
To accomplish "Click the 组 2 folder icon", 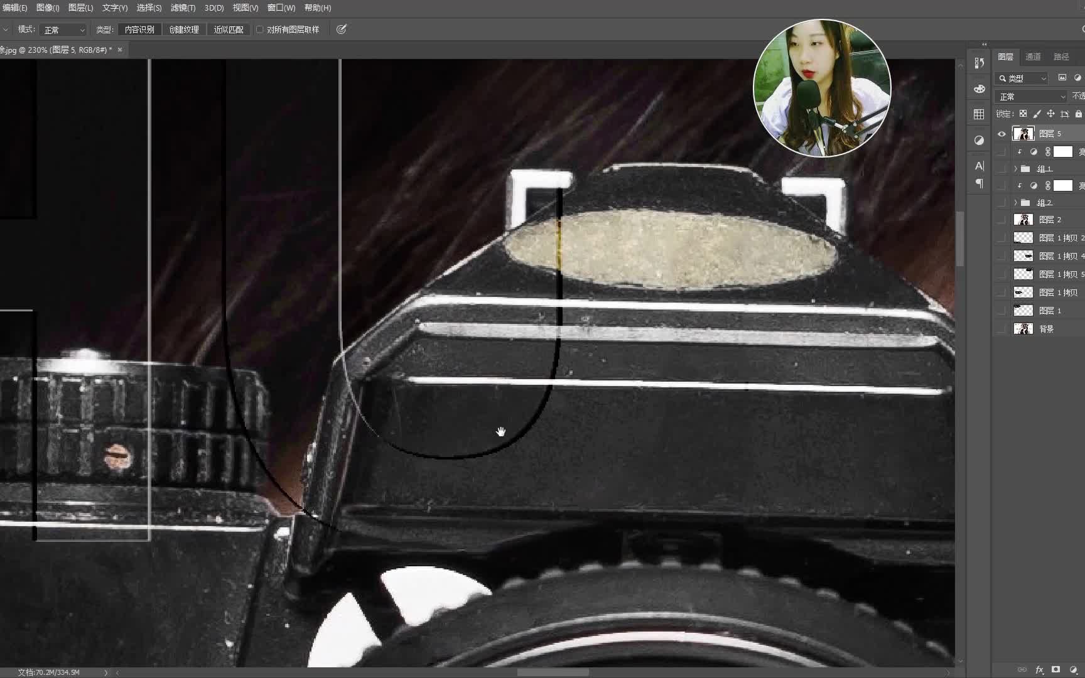I will (1025, 202).
